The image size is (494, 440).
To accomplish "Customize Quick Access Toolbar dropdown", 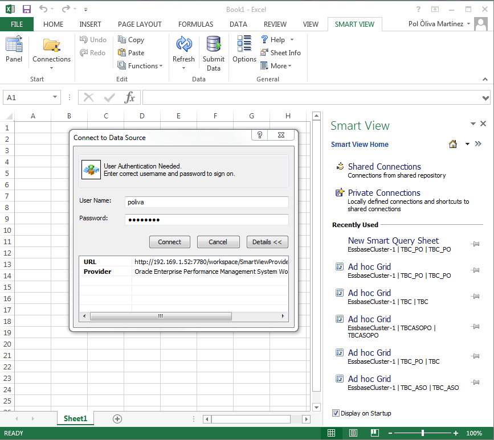I will tap(85, 10).
